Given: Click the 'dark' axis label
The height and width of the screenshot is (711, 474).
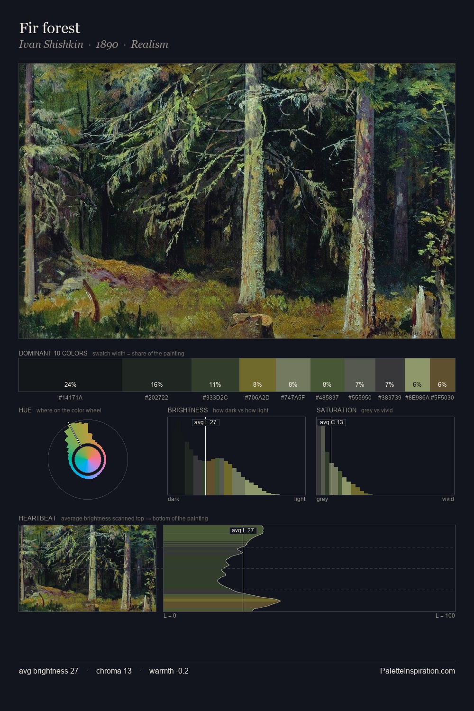Looking at the screenshot, I should pos(173,499).
